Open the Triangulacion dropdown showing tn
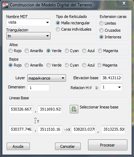Viewport: 134px width, 157px height. click(x=28, y=36)
